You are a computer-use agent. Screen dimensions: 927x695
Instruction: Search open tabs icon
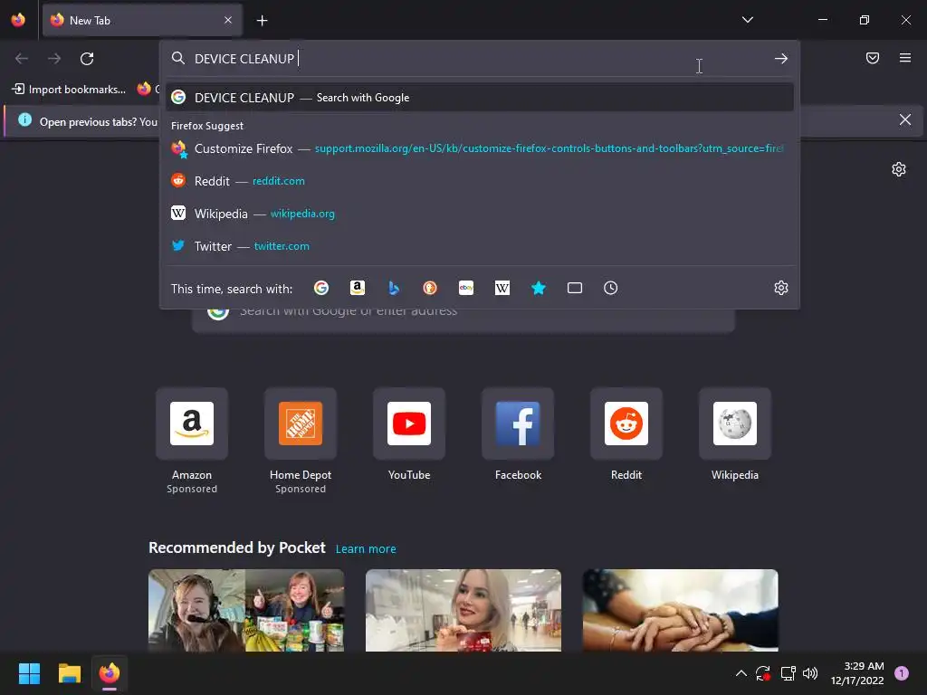(575, 288)
